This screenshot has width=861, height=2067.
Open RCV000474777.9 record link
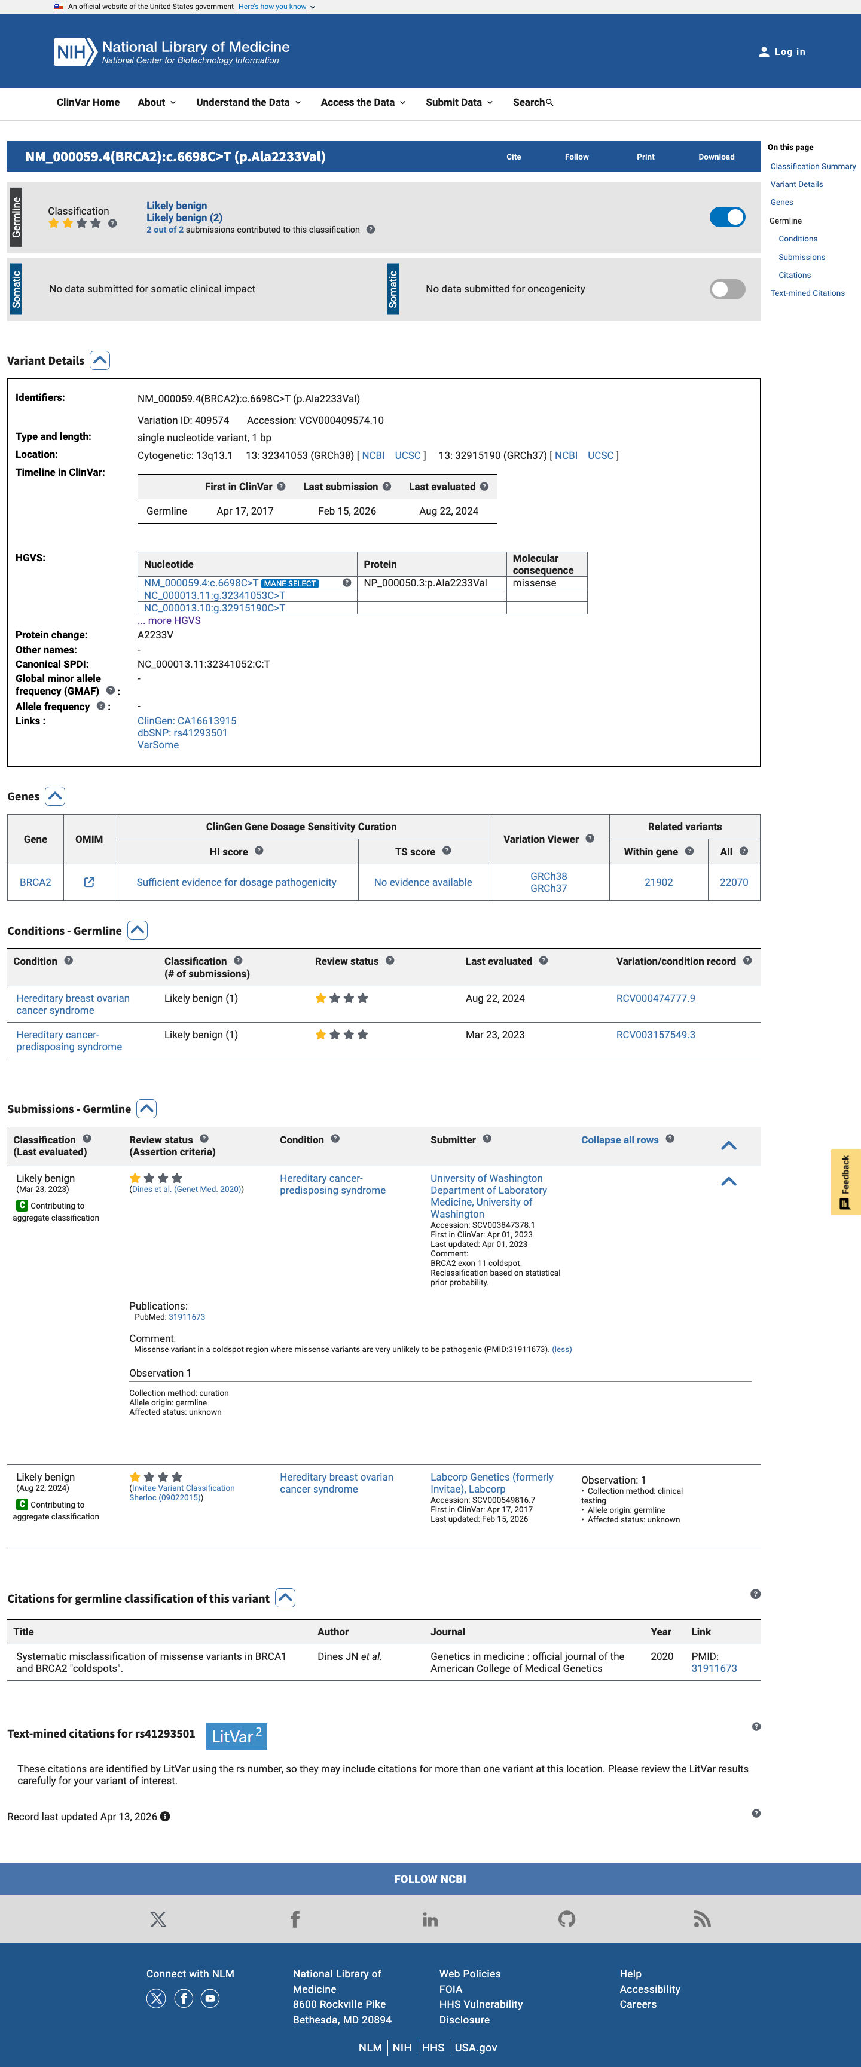[655, 999]
